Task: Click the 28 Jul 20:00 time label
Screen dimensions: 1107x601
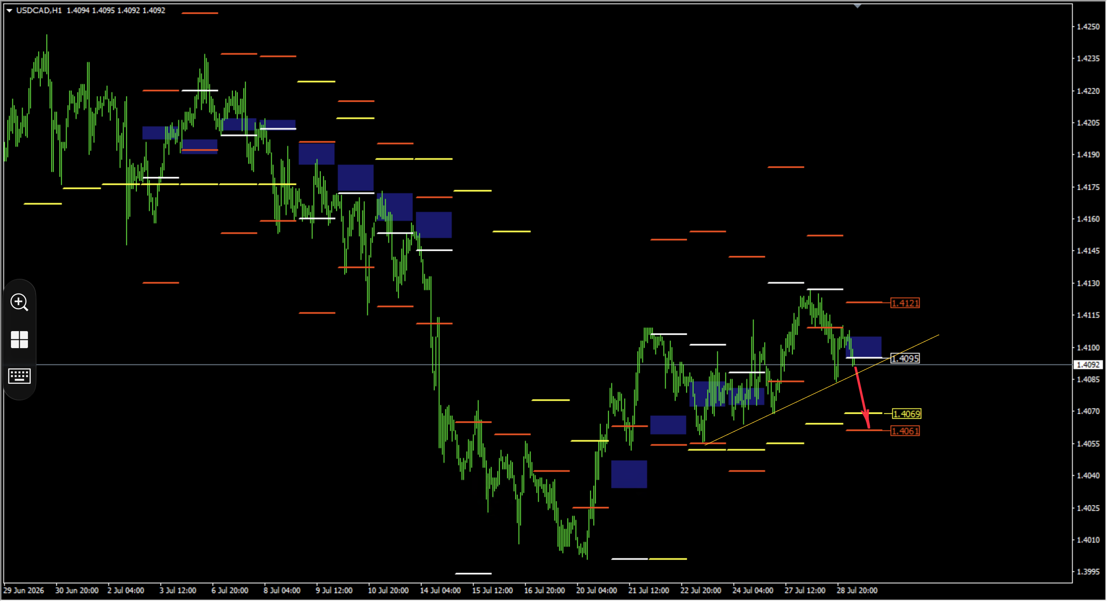Action: click(x=857, y=591)
